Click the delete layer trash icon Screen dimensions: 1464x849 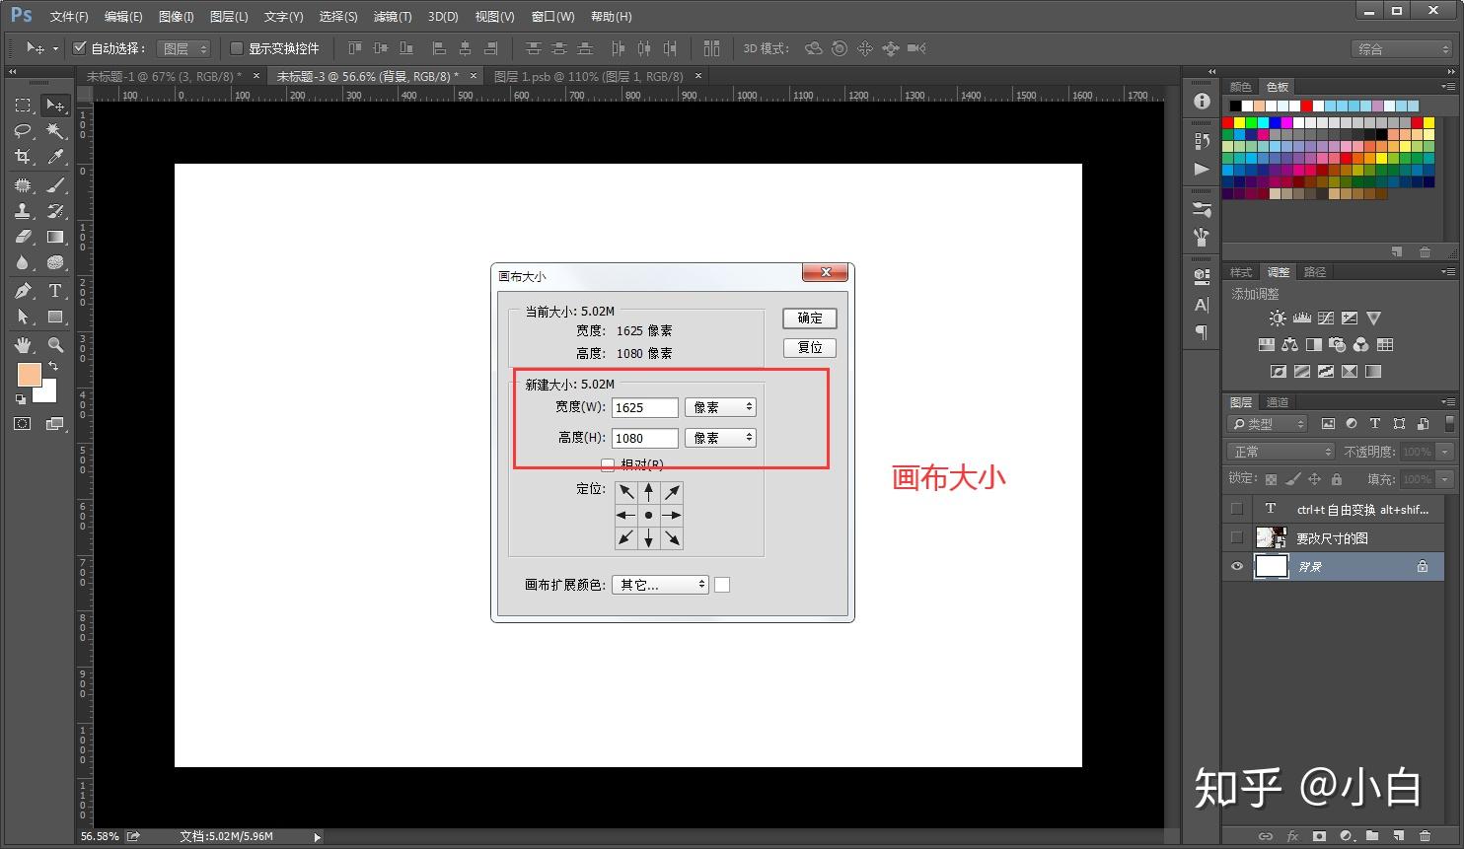[x=1425, y=836]
